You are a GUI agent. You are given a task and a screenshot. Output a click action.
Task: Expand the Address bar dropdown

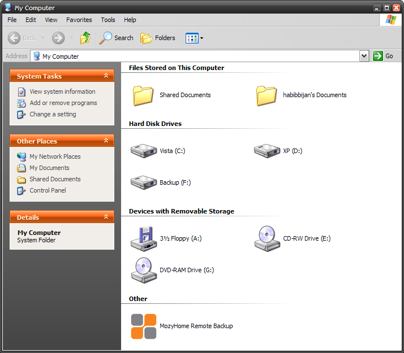tap(364, 56)
